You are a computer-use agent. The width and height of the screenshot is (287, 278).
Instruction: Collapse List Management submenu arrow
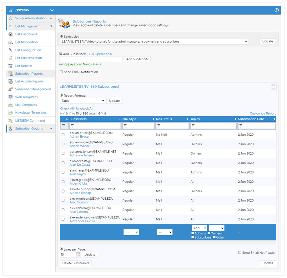pos(51,26)
